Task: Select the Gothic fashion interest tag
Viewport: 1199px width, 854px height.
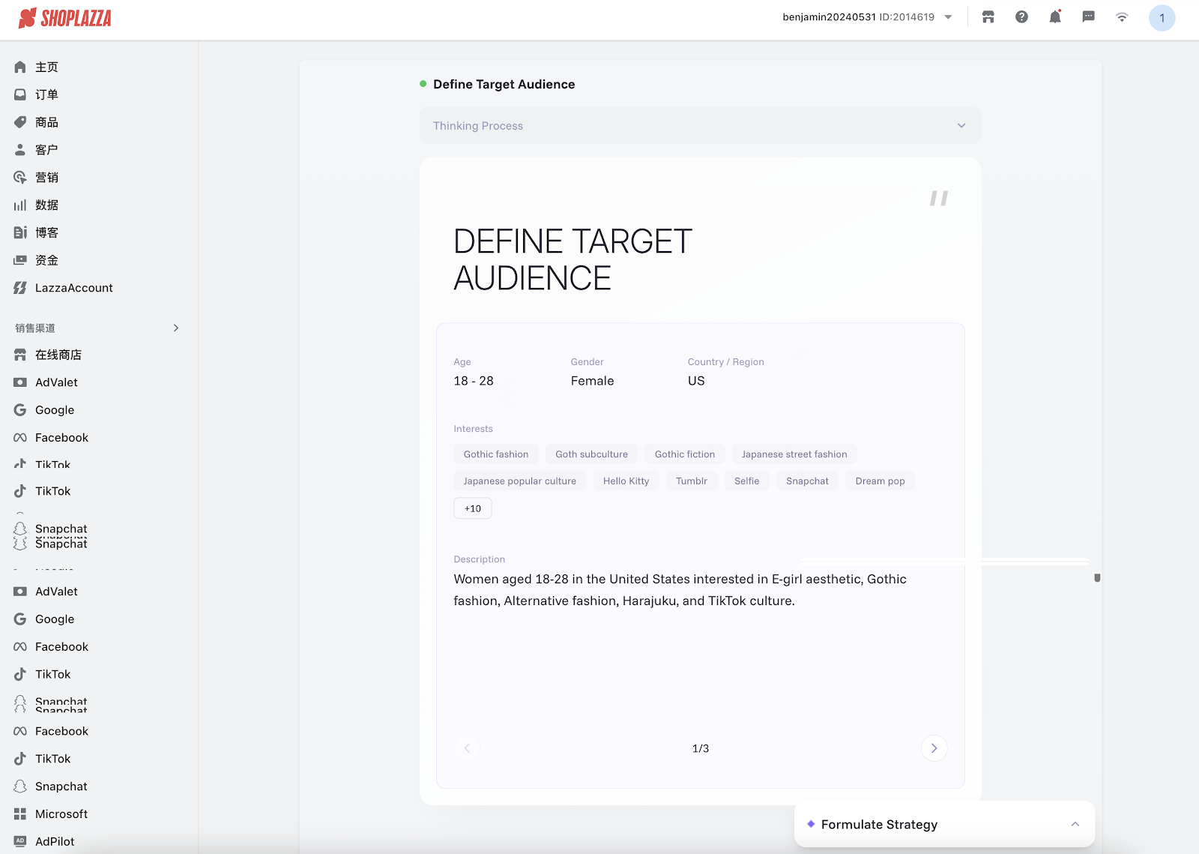Action: click(495, 454)
